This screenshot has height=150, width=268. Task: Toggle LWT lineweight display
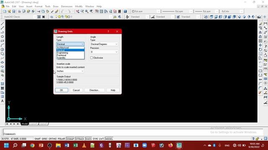(x=101, y=139)
